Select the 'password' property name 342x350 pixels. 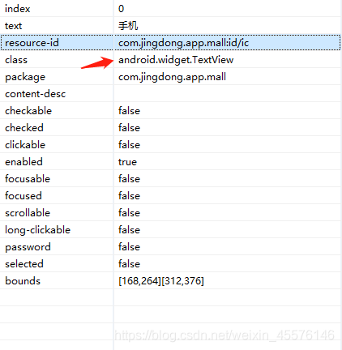(28, 247)
